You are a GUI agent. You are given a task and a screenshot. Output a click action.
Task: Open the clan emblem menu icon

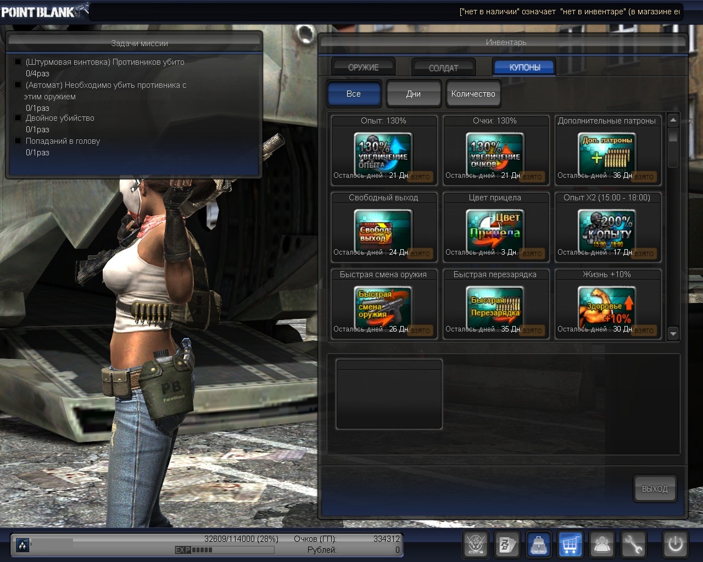pyautogui.click(x=476, y=544)
